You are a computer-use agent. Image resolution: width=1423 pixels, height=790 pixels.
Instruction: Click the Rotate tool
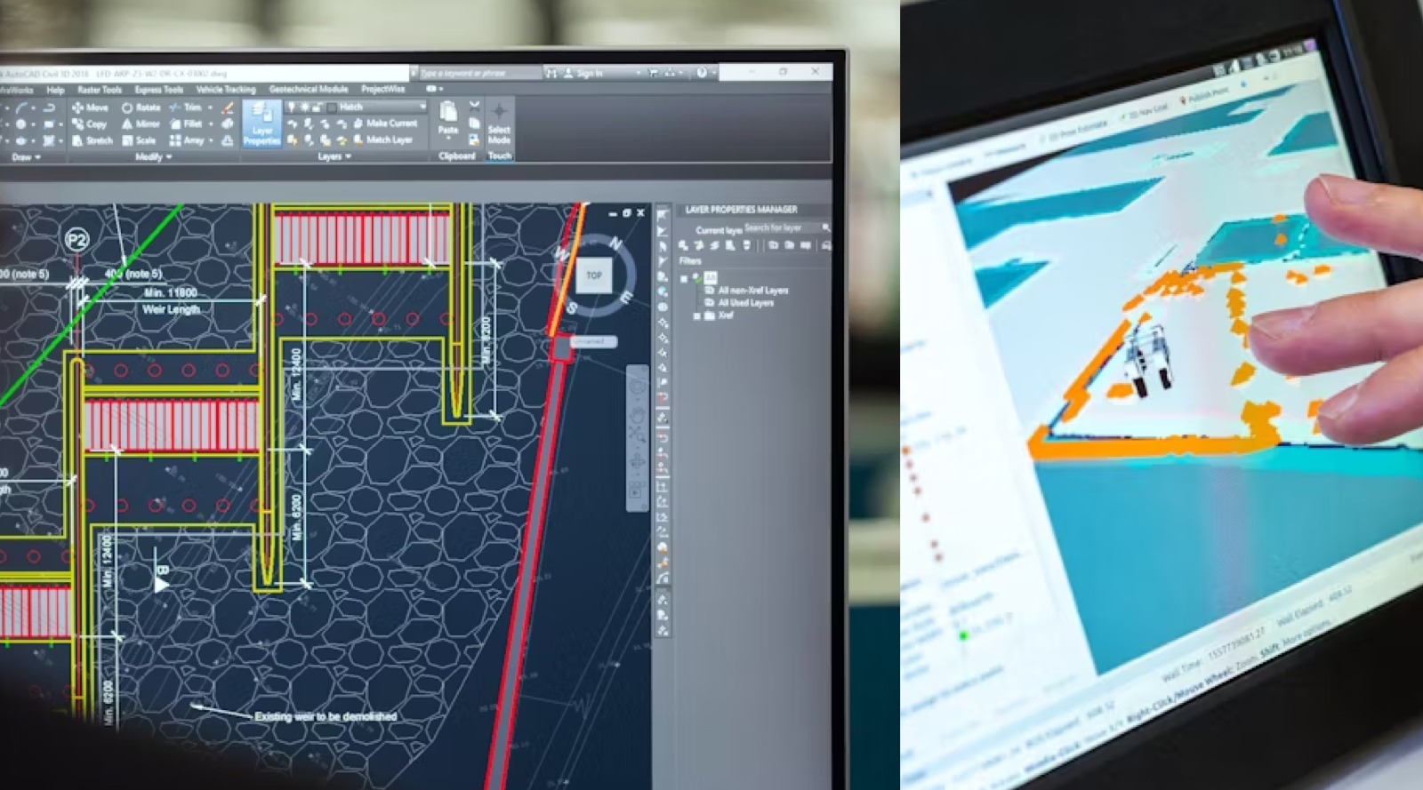click(141, 108)
